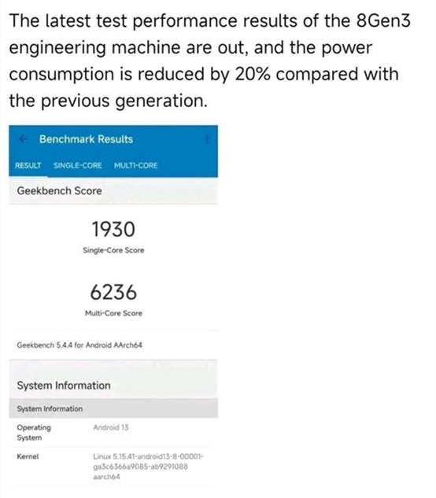Click the gray System Information subheader row
This screenshot has width=436, height=498.
coord(113,409)
